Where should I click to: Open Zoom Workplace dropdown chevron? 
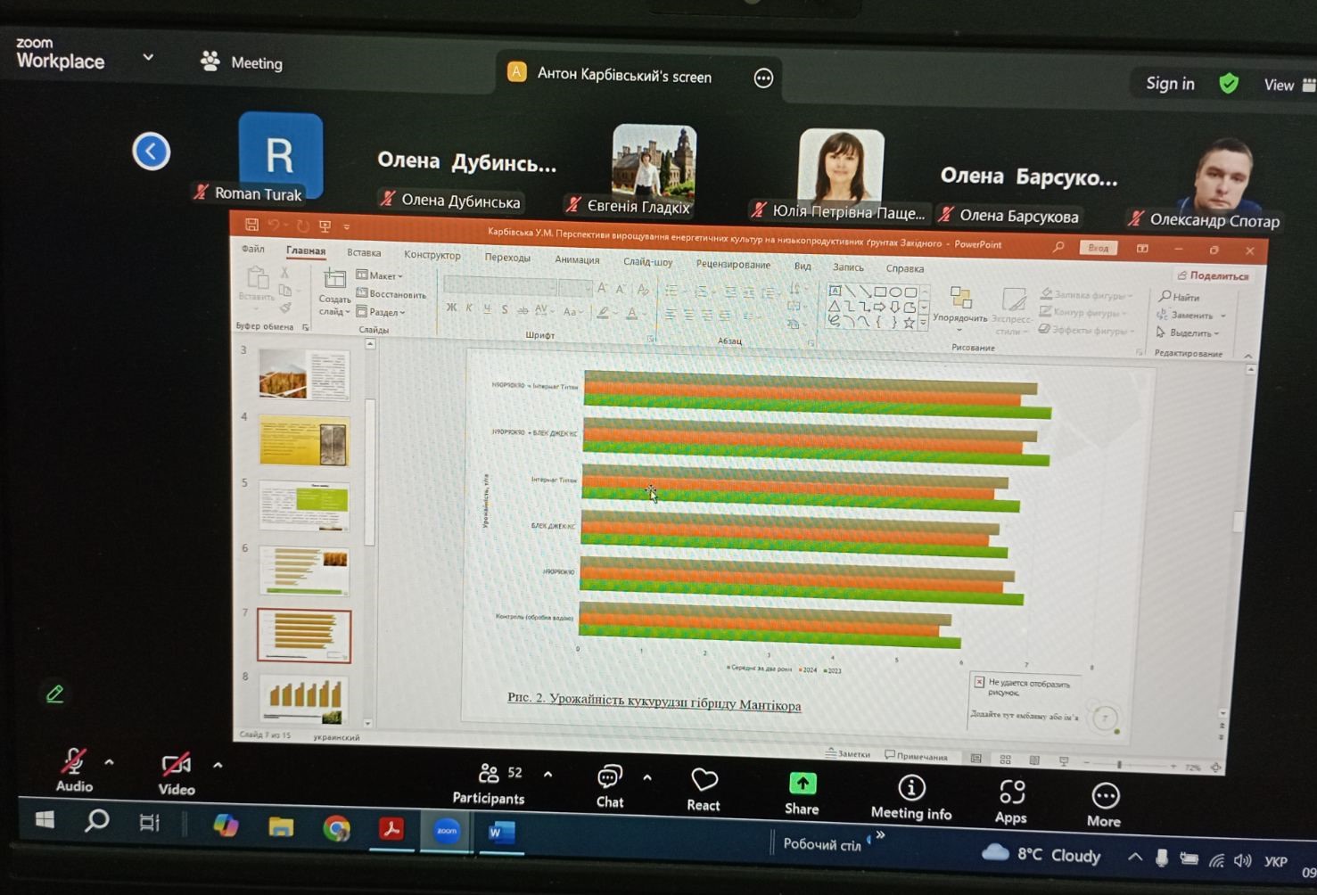tap(148, 57)
